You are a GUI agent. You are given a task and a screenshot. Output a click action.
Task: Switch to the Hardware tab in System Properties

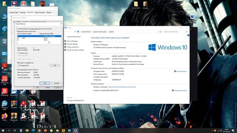tap(23, 13)
